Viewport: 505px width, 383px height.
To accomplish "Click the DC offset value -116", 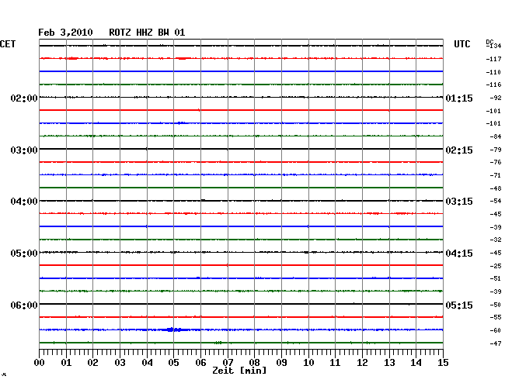I will click(493, 85).
